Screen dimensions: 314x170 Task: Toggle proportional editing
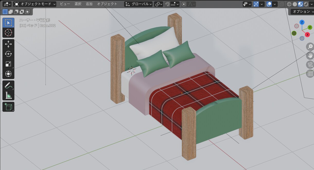click(184, 4)
